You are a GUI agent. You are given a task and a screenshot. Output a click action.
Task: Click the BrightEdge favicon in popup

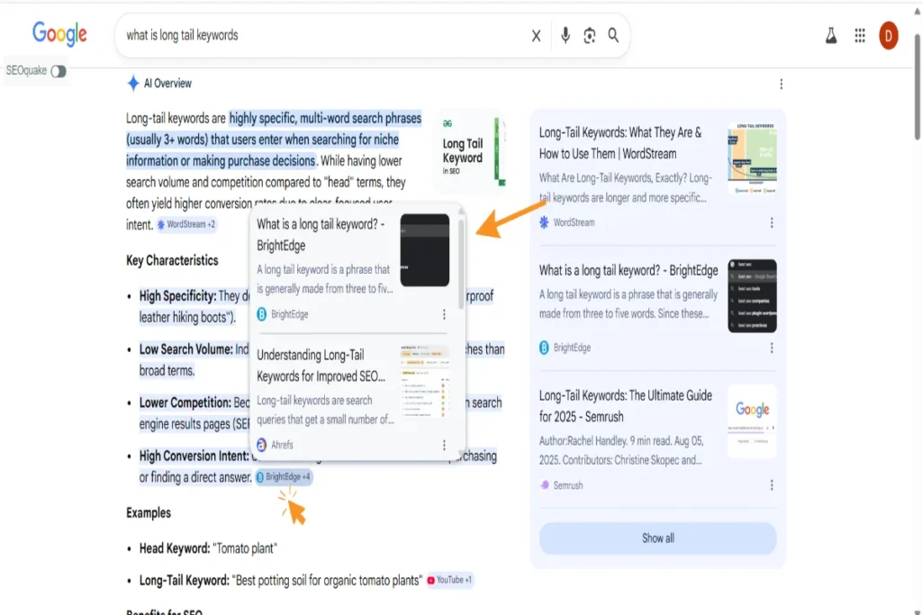tap(262, 314)
